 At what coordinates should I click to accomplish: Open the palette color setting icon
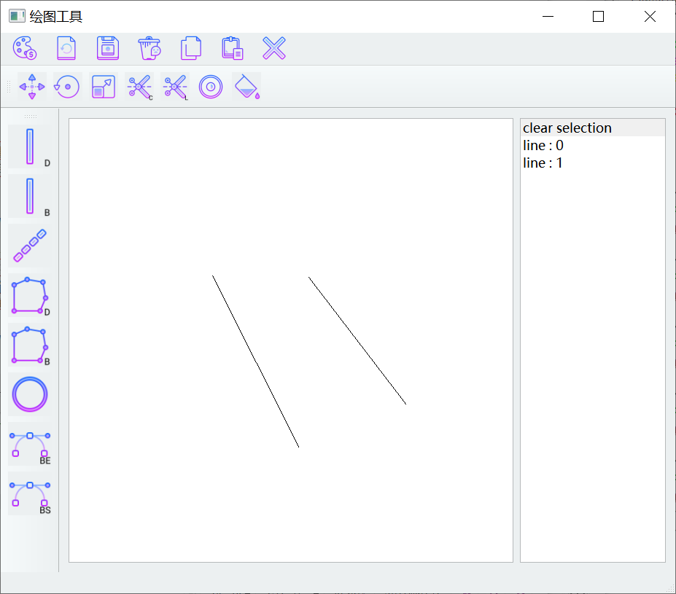[25, 48]
